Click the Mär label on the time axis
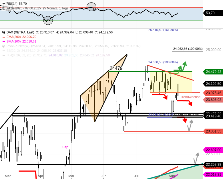This screenshot has height=179, width=223. tap(8, 176)
